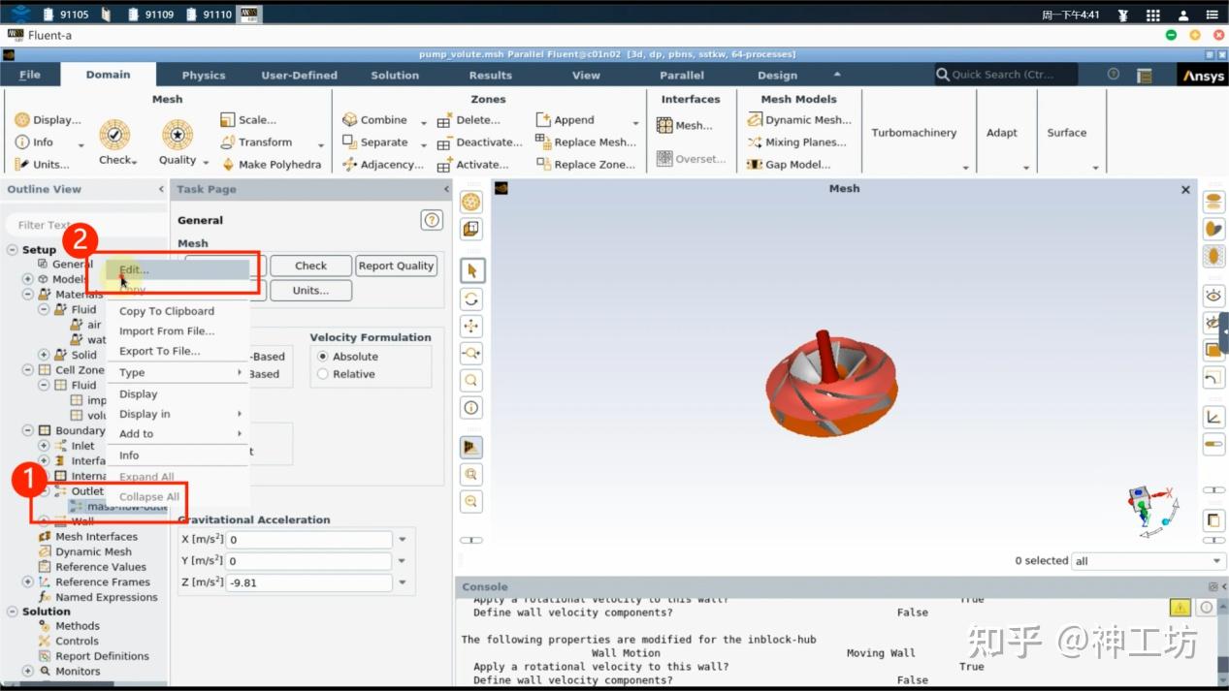Screen dimensions: 1229x691
Task: Select the probe info tool
Action: pos(471,407)
